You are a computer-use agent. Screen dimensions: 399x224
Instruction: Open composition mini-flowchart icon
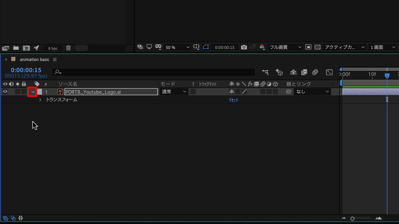click(265, 72)
